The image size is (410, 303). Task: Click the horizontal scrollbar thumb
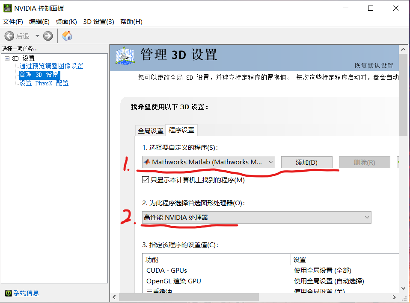(x=189, y=297)
